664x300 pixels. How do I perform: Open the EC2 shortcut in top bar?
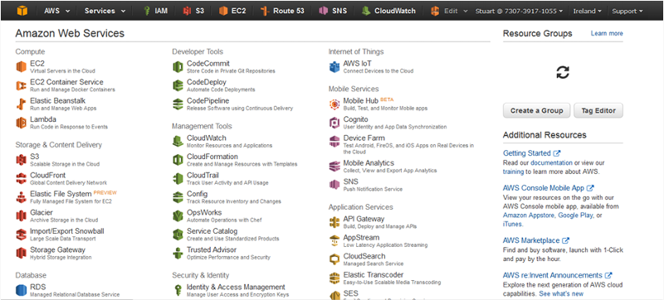coord(232,11)
